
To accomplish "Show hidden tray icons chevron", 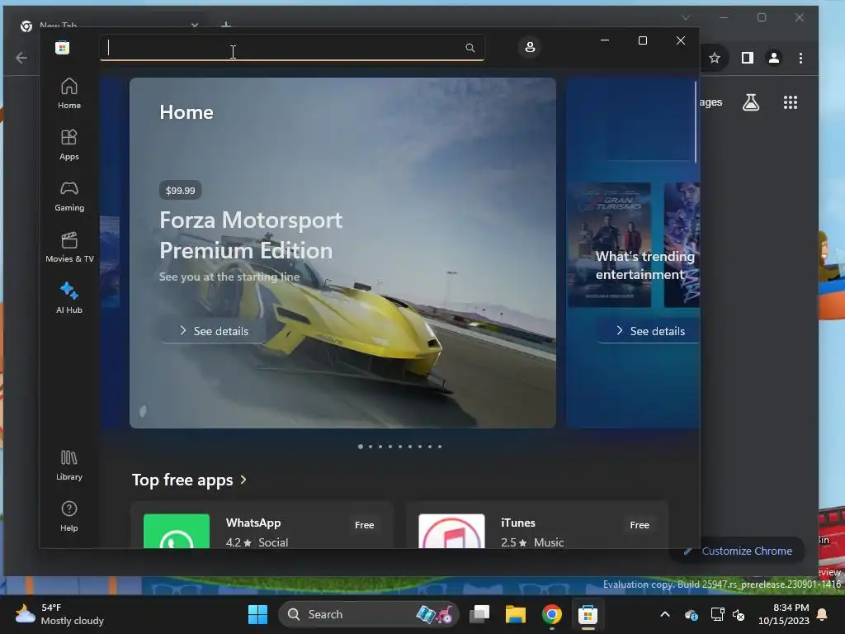I will pos(665,614).
